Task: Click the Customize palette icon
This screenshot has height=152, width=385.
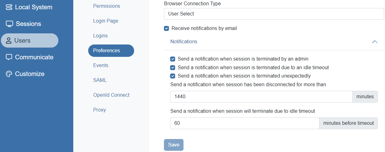Action: tap(9, 74)
